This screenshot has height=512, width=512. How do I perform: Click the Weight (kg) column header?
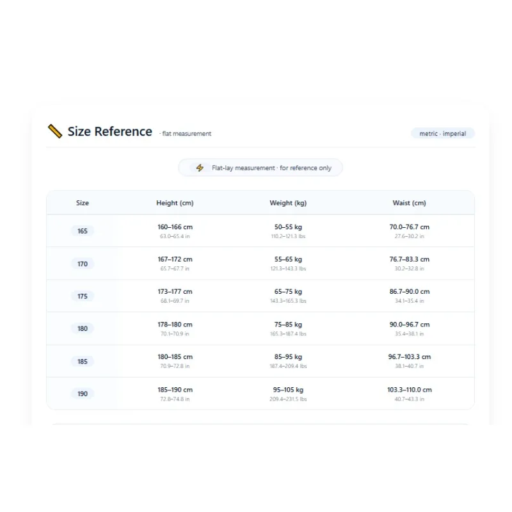tap(288, 203)
